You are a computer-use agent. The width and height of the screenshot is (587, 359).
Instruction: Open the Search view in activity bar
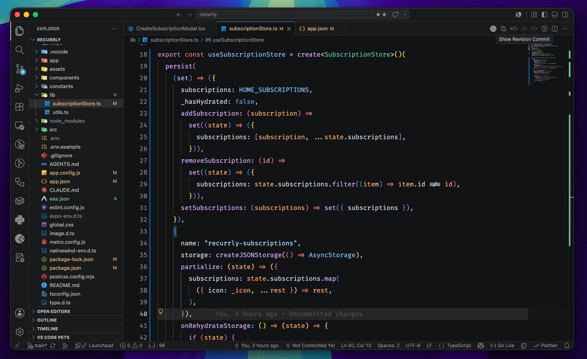20,50
